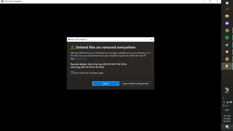Click the Got it button

pyautogui.click(x=106, y=83)
